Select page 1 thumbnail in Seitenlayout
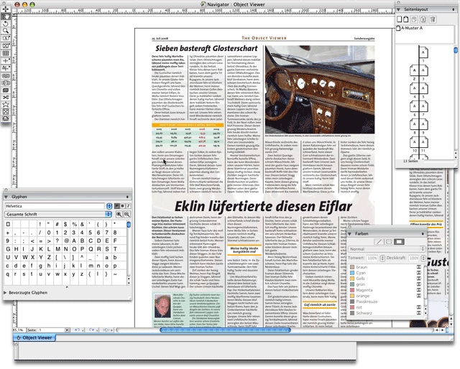This screenshot has height=369, width=460. coord(423,52)
